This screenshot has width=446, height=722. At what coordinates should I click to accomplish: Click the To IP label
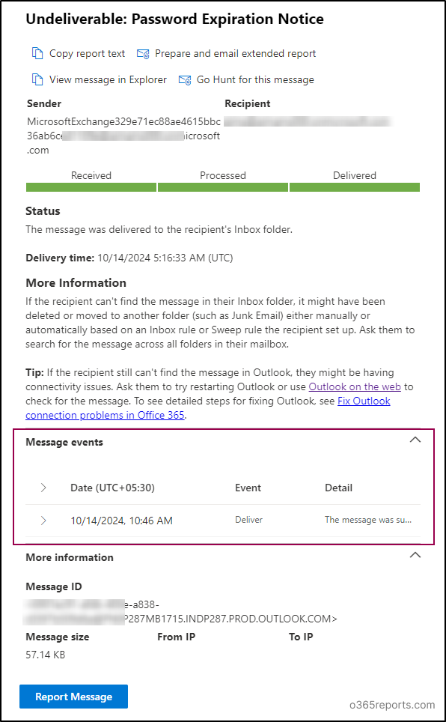(x=301, y=637)
